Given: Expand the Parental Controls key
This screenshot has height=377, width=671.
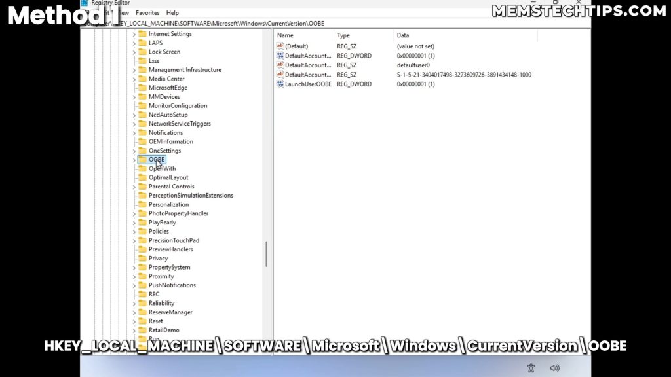Looking at the screenshot, I should click(134, 187).
